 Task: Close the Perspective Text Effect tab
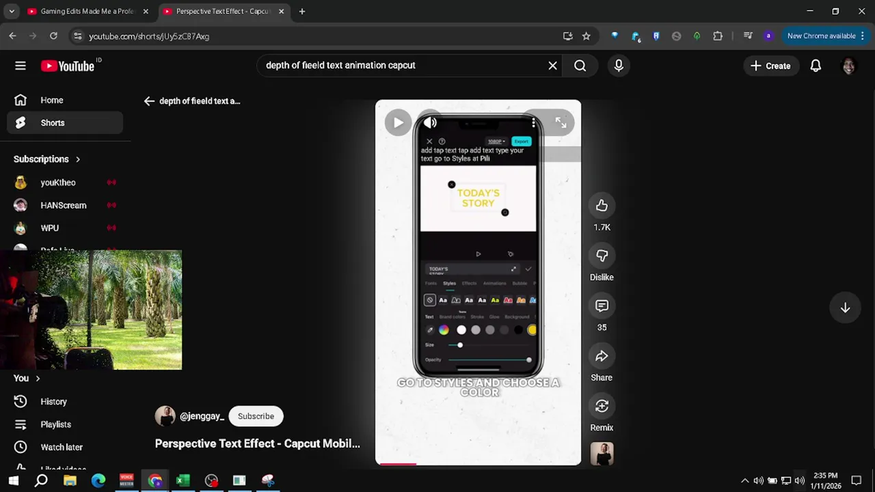coord(281,12)
